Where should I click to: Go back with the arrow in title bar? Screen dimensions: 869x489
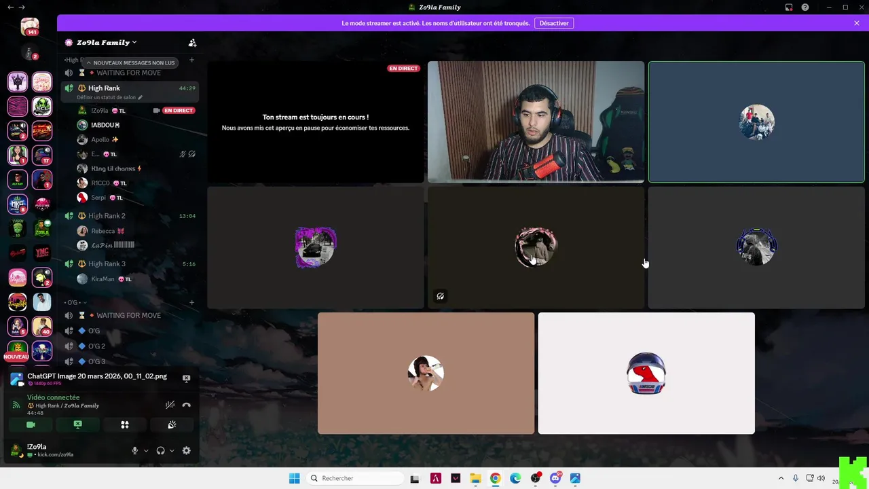(10, 7)
